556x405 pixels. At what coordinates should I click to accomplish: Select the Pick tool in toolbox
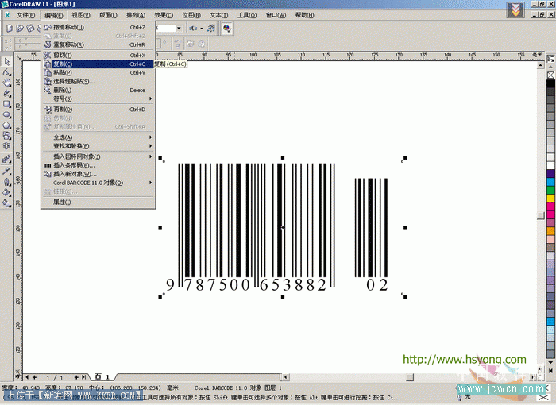(7, 60)
